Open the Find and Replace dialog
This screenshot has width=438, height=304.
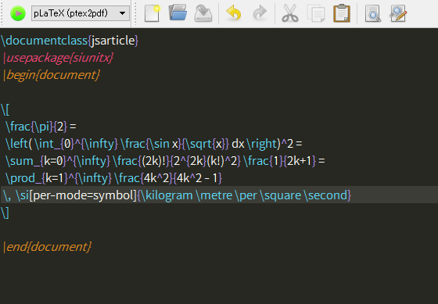(398, 13)
